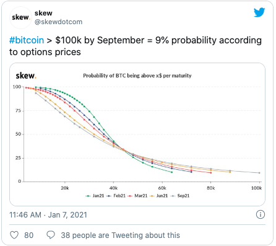Toggle Feb21 series in chart legend
This screenshot has height=246, width=276.
[116, 196]
